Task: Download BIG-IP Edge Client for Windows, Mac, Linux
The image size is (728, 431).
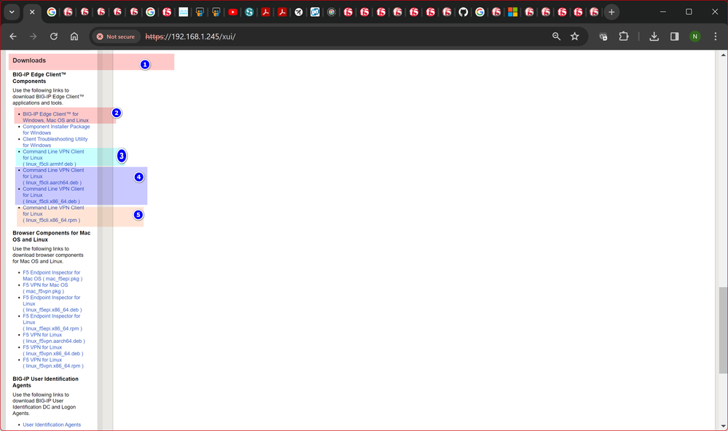Action: click(x=55, y=117)
